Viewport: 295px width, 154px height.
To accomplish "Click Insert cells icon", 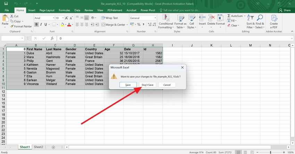I will pos(202,18).
